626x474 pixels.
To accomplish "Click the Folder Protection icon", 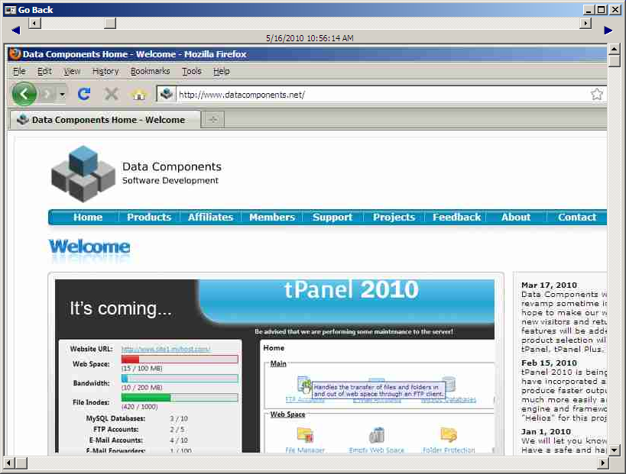I will click(449, 436).
